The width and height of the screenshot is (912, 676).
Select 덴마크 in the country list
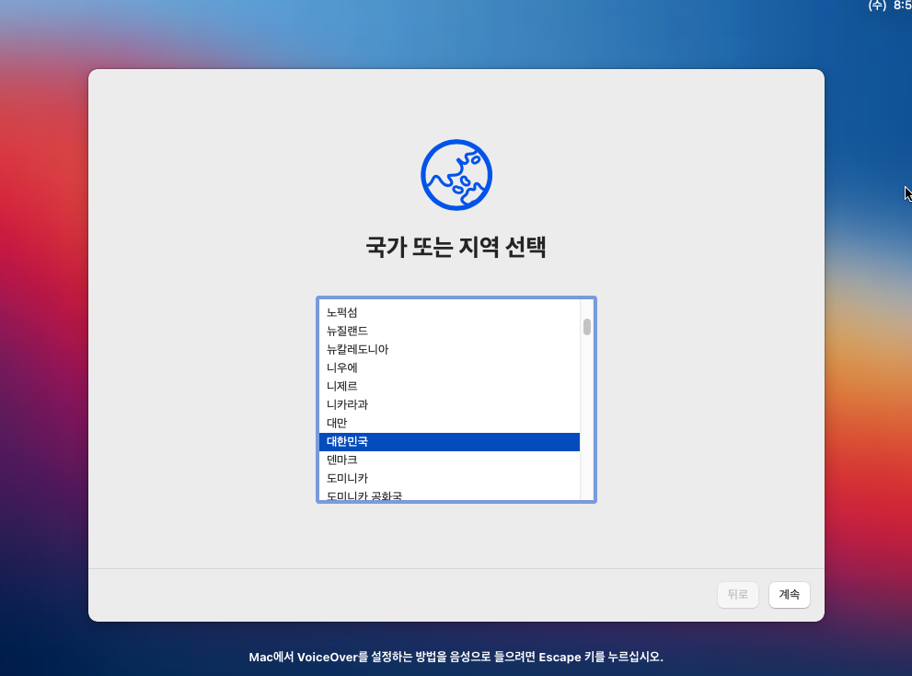click(449, 460)
